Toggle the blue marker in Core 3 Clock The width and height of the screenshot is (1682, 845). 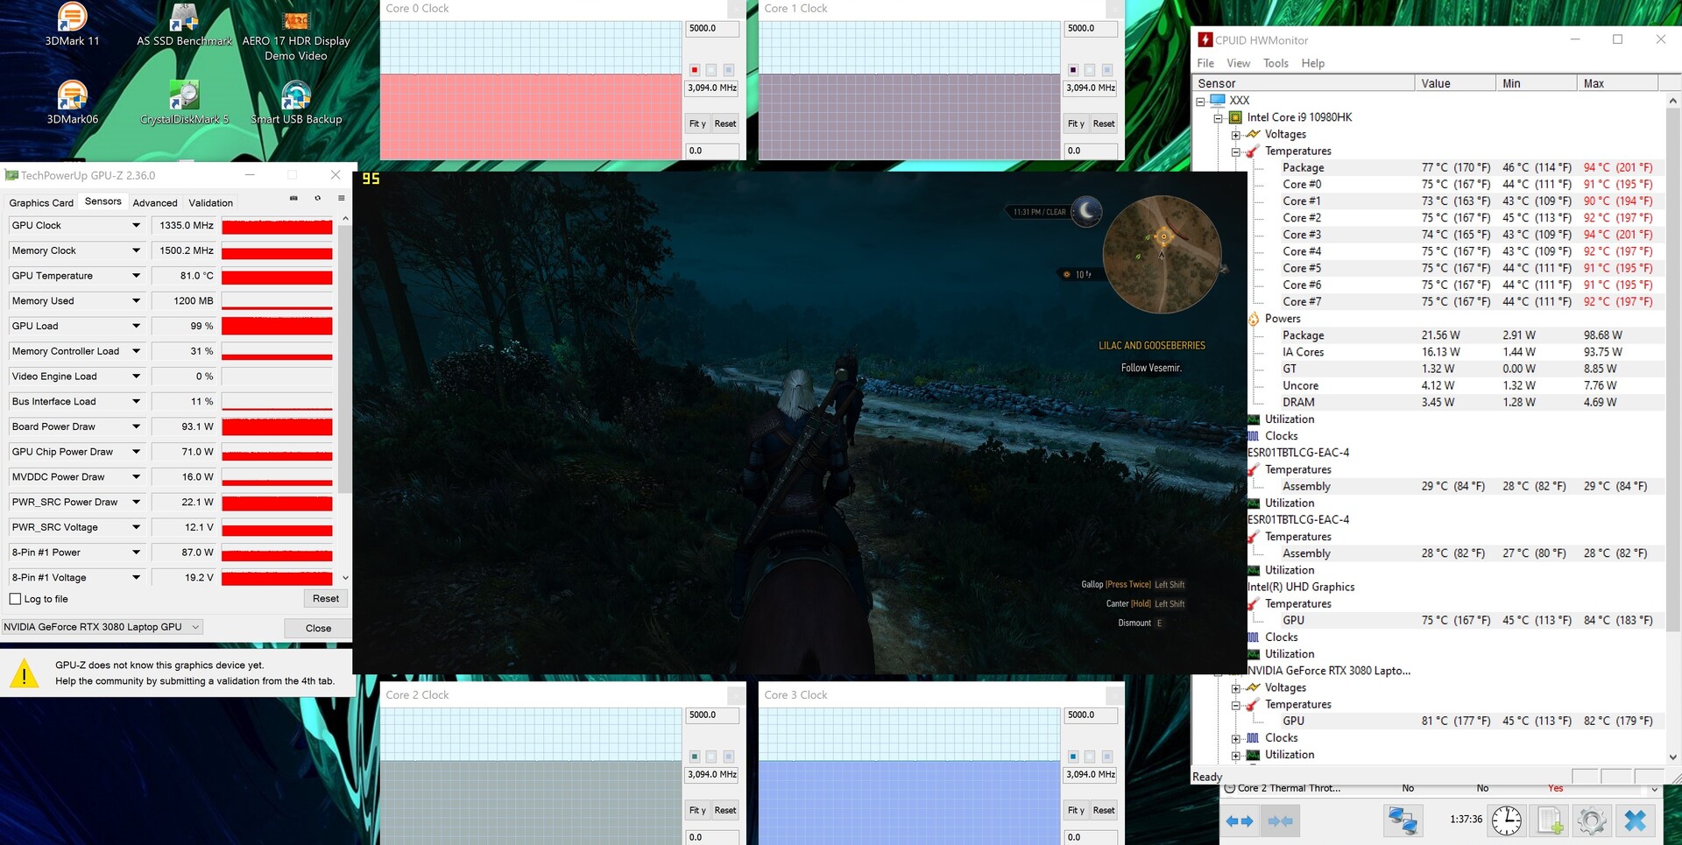click(x=1073, y=757)
